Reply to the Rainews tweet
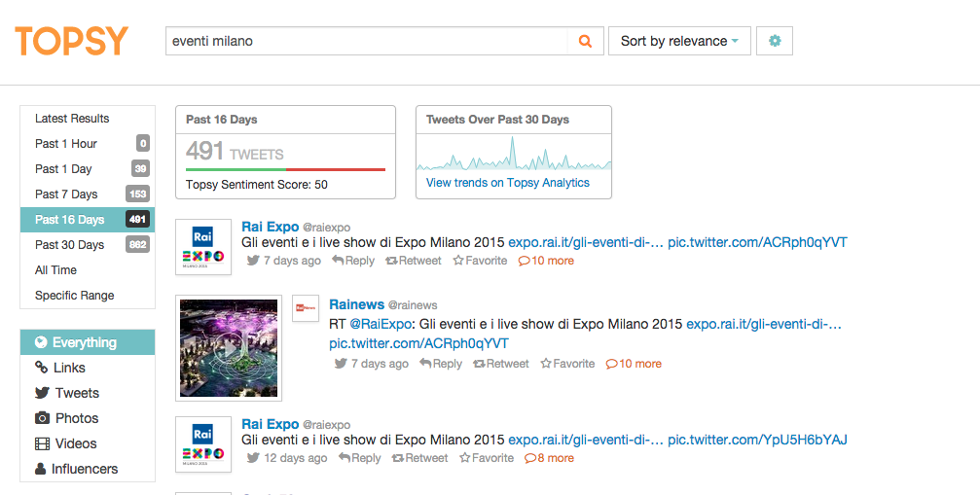Screen dimensions: 980x495 click(x=441, y=364)
